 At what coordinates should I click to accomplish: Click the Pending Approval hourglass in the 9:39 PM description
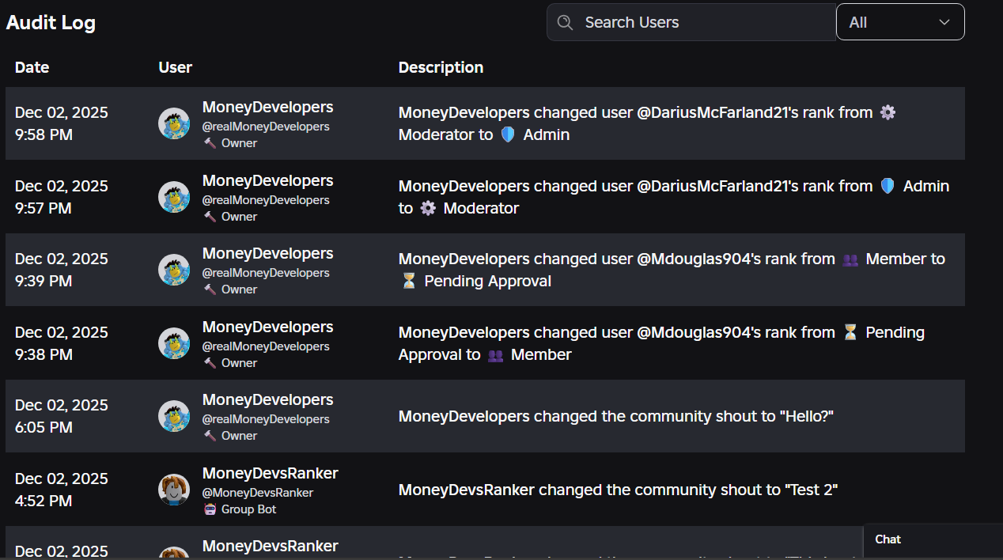[x=408, y=281]
